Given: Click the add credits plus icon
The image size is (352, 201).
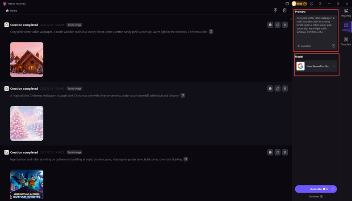Looking at the screenshot, I should point(305,4).
